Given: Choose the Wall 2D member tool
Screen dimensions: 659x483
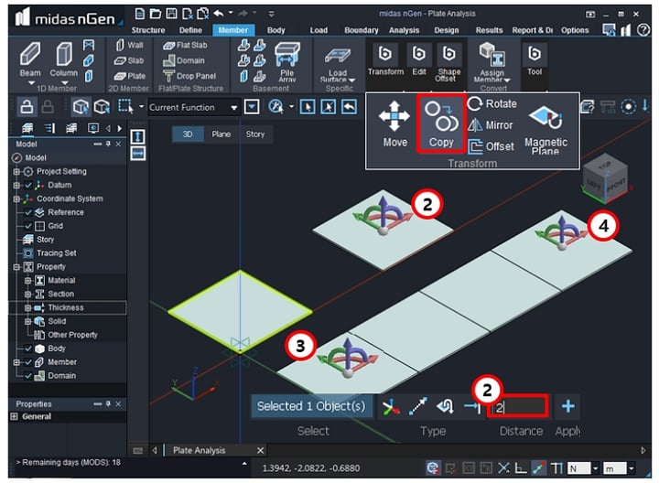Looking at the screenshot, I should pyautogui.click(x=129, y=45).
